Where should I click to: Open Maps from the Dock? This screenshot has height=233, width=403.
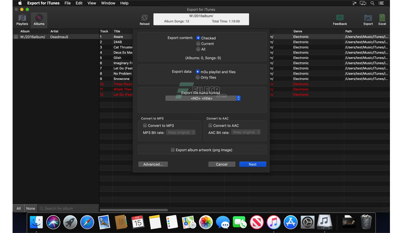coord(189,222)
